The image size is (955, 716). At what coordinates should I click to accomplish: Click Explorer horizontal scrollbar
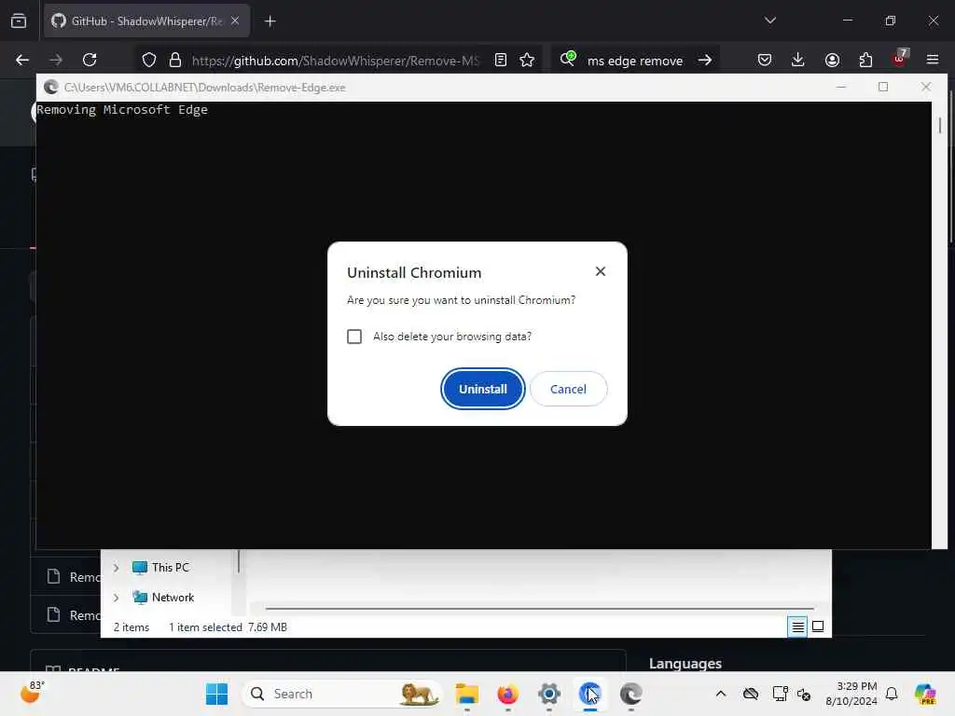click(540, 608)
